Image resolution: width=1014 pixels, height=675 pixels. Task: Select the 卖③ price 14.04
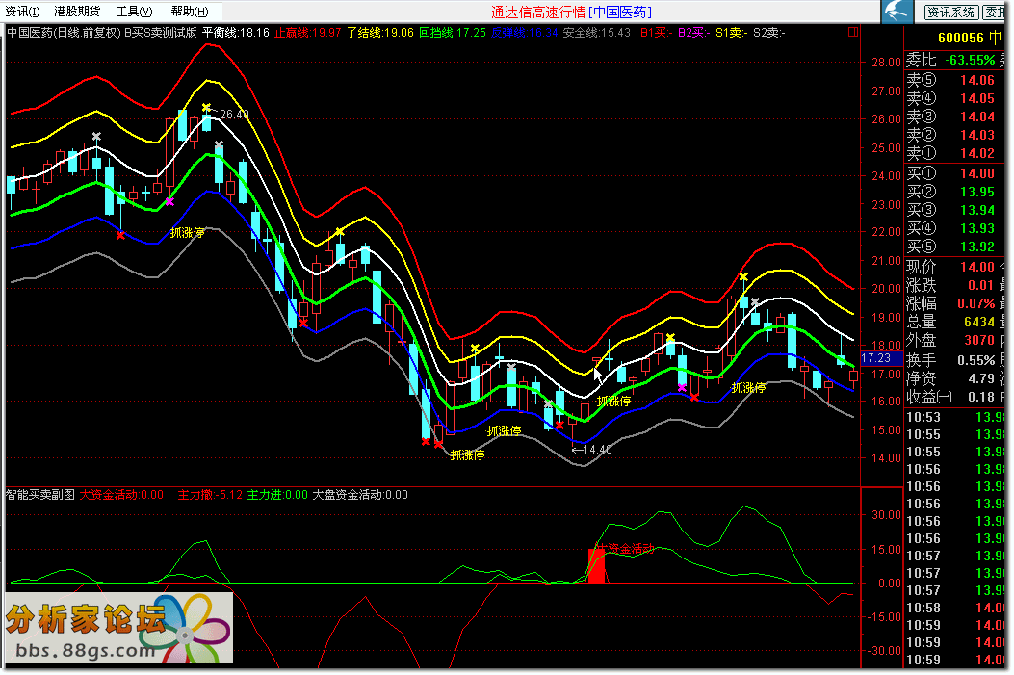pyautogui.click(x=976, y=117)
